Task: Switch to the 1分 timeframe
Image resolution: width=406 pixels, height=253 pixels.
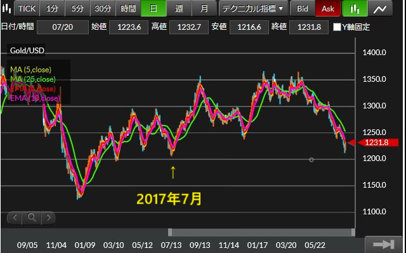Action: (x=52, y=8)
